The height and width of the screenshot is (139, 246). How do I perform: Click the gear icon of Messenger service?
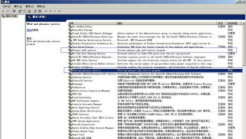pyautogui.click(x=70, y=84)
